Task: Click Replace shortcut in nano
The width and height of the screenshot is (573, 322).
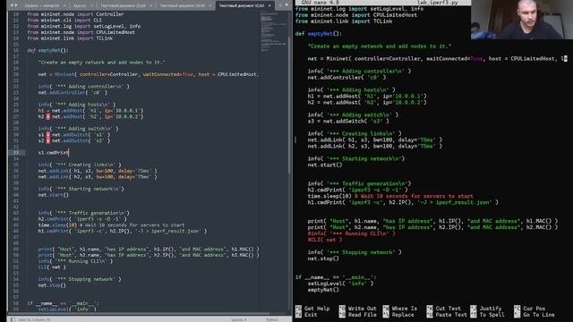Action: pyautogui.click(x=398, y=315)
